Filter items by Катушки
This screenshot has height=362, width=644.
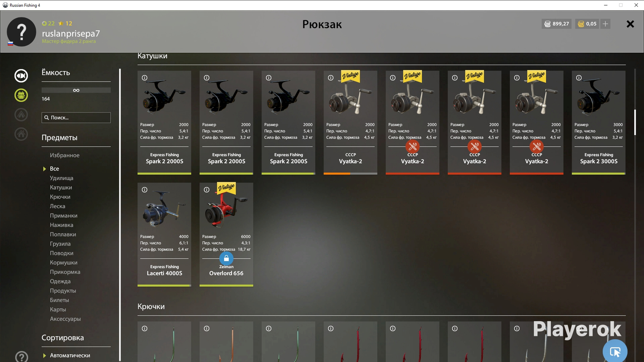click(61, 188)
